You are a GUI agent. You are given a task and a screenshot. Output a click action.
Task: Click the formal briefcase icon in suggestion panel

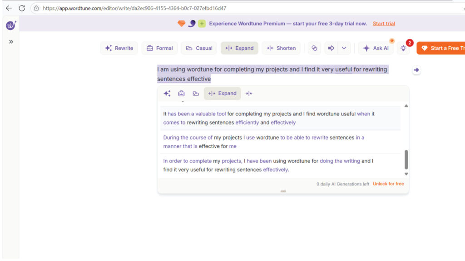pos(181,93)
